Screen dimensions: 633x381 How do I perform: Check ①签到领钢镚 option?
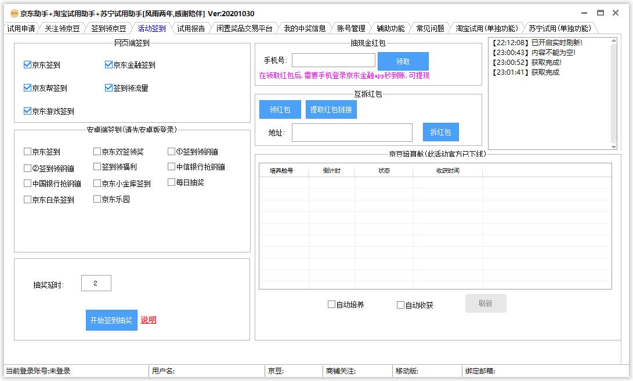171,152
